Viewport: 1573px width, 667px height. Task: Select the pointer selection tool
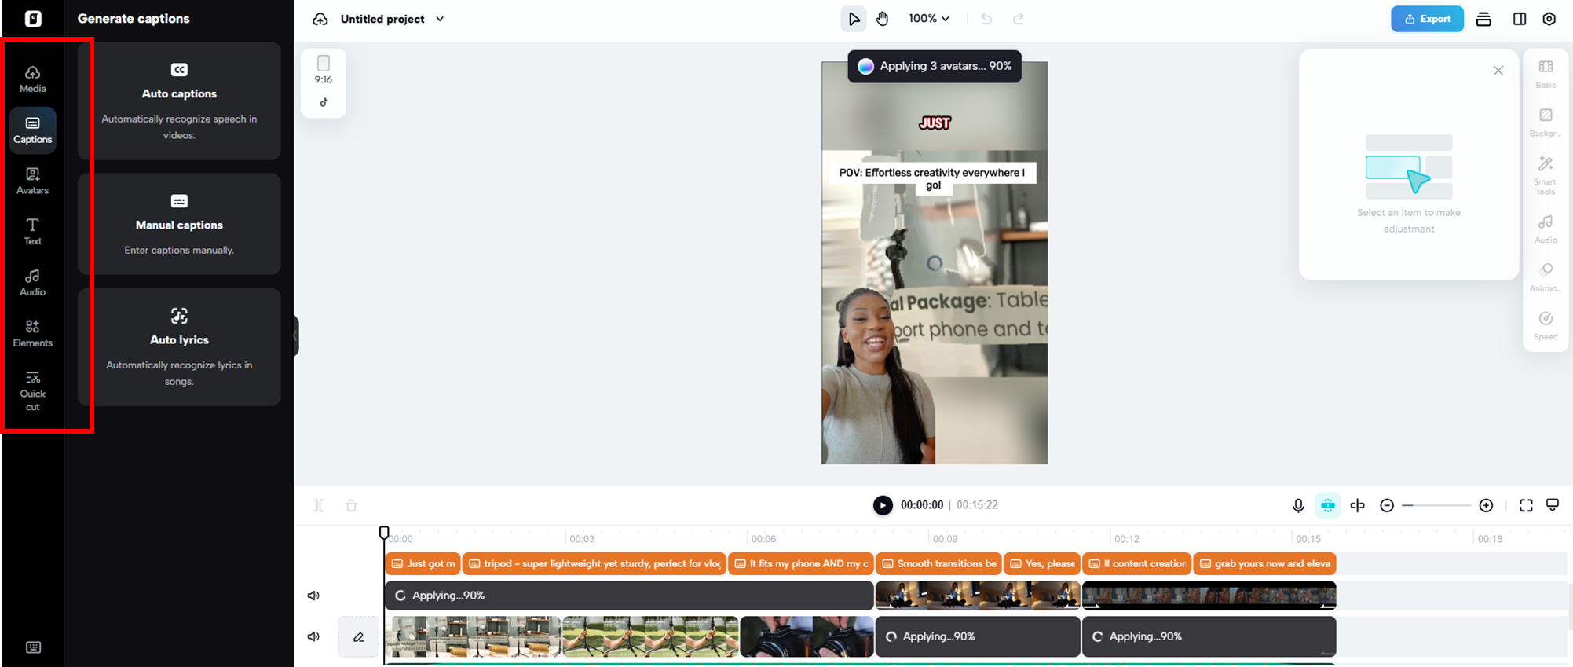854,19
